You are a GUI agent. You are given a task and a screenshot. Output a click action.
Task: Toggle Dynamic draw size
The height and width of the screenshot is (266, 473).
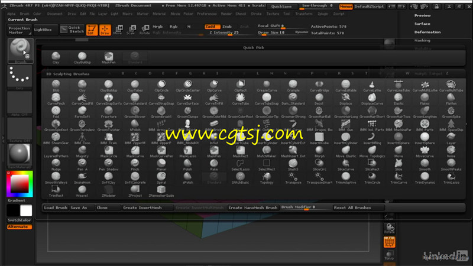coord(302,32)
